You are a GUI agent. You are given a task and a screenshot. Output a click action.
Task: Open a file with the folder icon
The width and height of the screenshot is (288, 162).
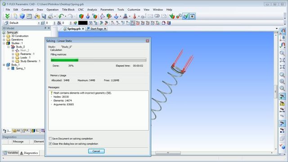click(x=37, y=16)
